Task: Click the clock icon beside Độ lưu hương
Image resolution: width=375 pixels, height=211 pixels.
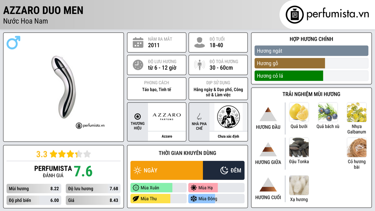Action: [x=138, y=65]
